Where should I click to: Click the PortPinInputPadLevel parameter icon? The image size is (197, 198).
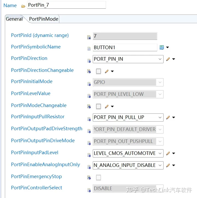pos(89,155)
